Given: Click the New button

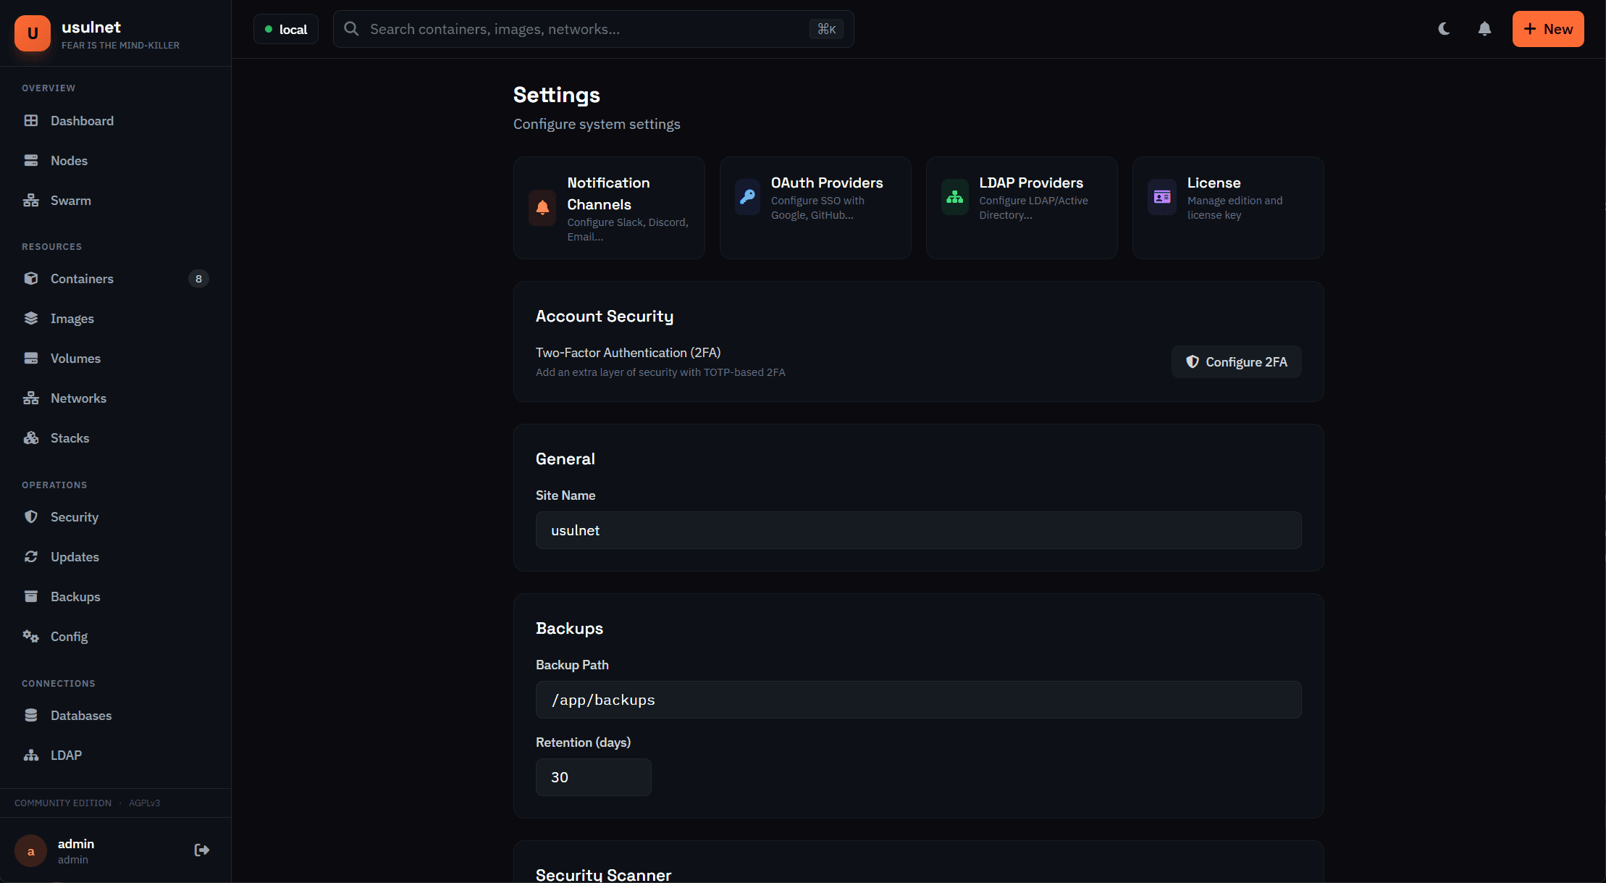Looking at the screenshot, I should (1547, 29).
